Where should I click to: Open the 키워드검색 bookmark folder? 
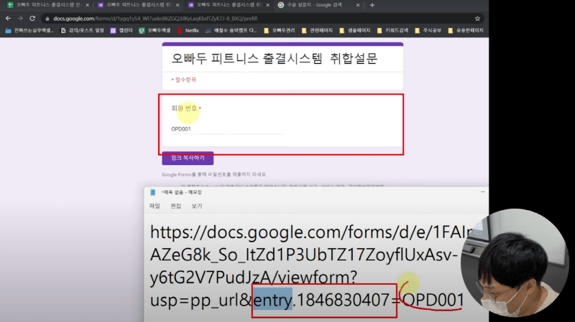[392, 30]
